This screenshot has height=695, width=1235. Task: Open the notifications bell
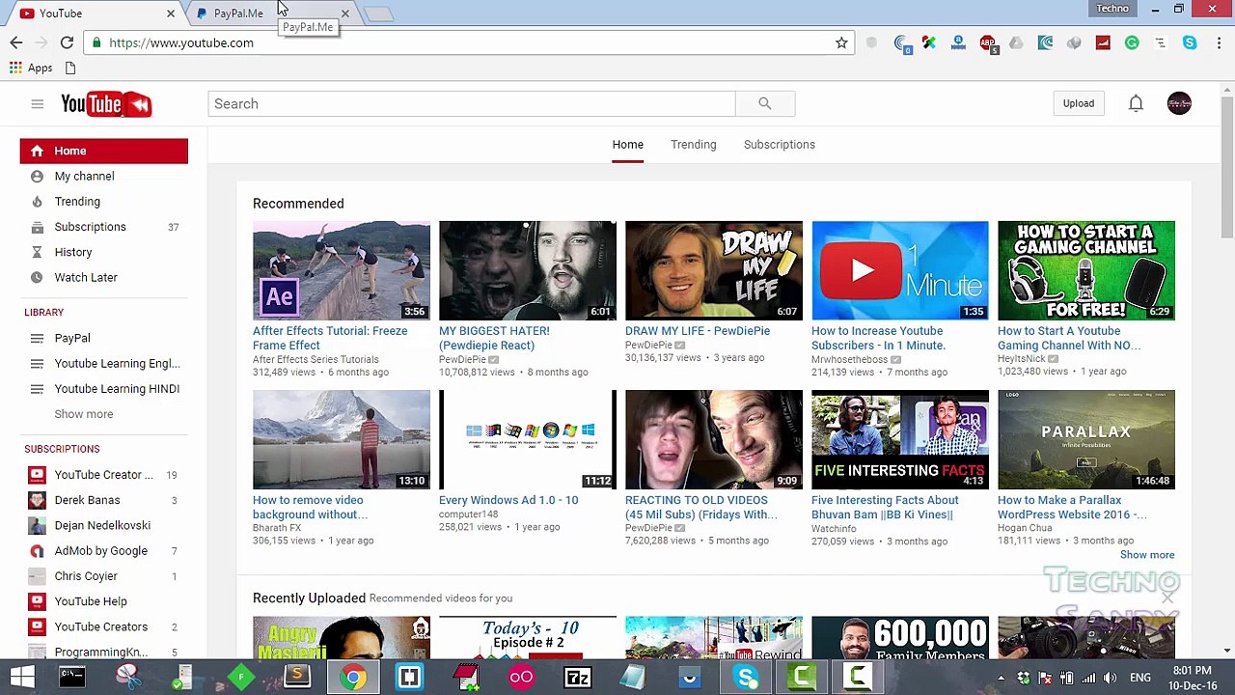[x=1136, y=103]
